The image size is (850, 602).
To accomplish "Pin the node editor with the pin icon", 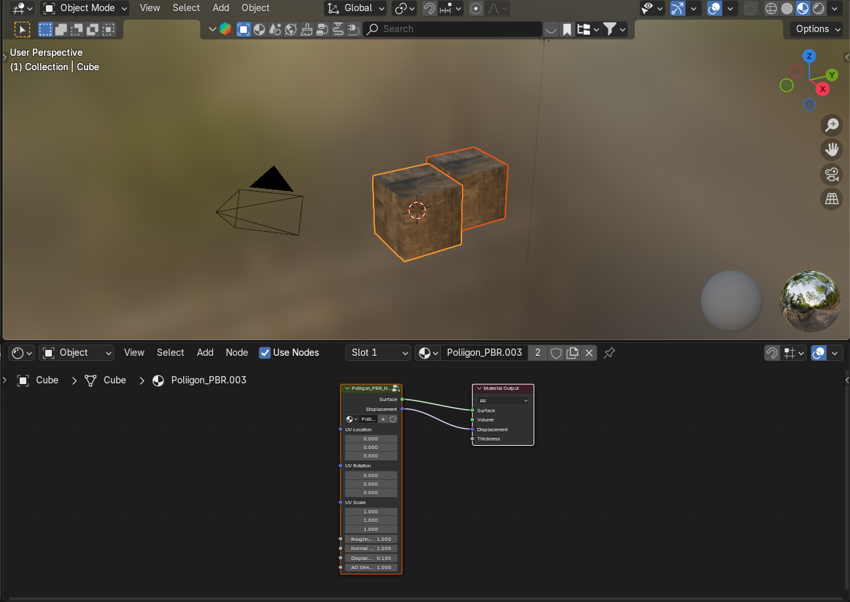I will coord(609,353).
